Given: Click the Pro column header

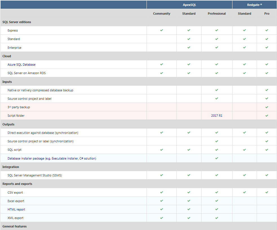Looking at the screenshot, I should click(x=267, y=14).
